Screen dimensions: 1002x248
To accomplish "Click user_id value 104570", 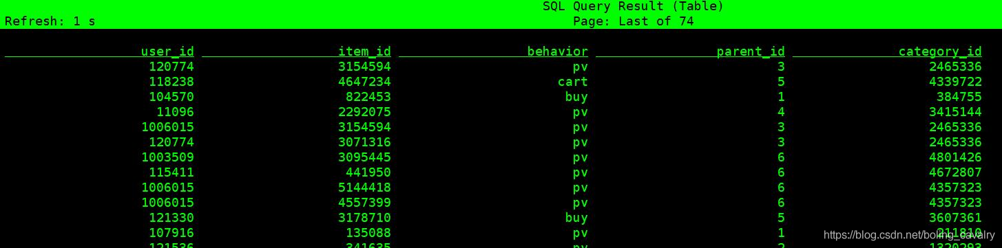I will point(171,97).
